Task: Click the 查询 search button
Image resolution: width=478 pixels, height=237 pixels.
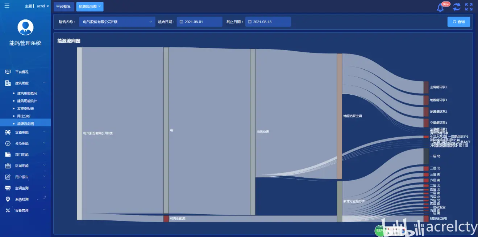Action: (x=458, y=22)
